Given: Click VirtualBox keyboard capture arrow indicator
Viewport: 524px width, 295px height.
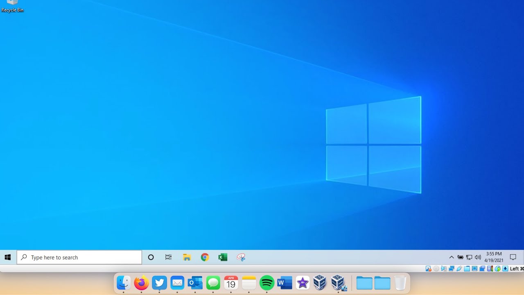Looking at the screenshot, I should click(505, 269).
